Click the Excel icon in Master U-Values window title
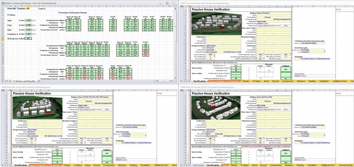This screenshot has height=167, width=354. [x=3, y=3]
